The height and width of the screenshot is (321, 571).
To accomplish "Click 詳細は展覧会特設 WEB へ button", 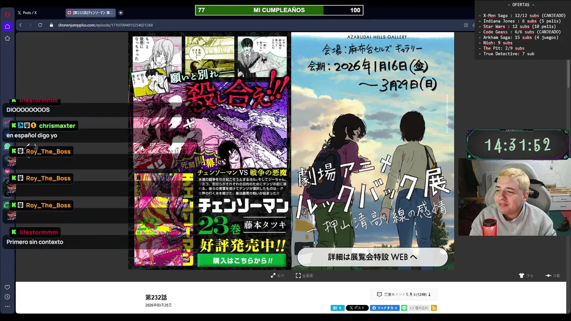I will [372, 257].
